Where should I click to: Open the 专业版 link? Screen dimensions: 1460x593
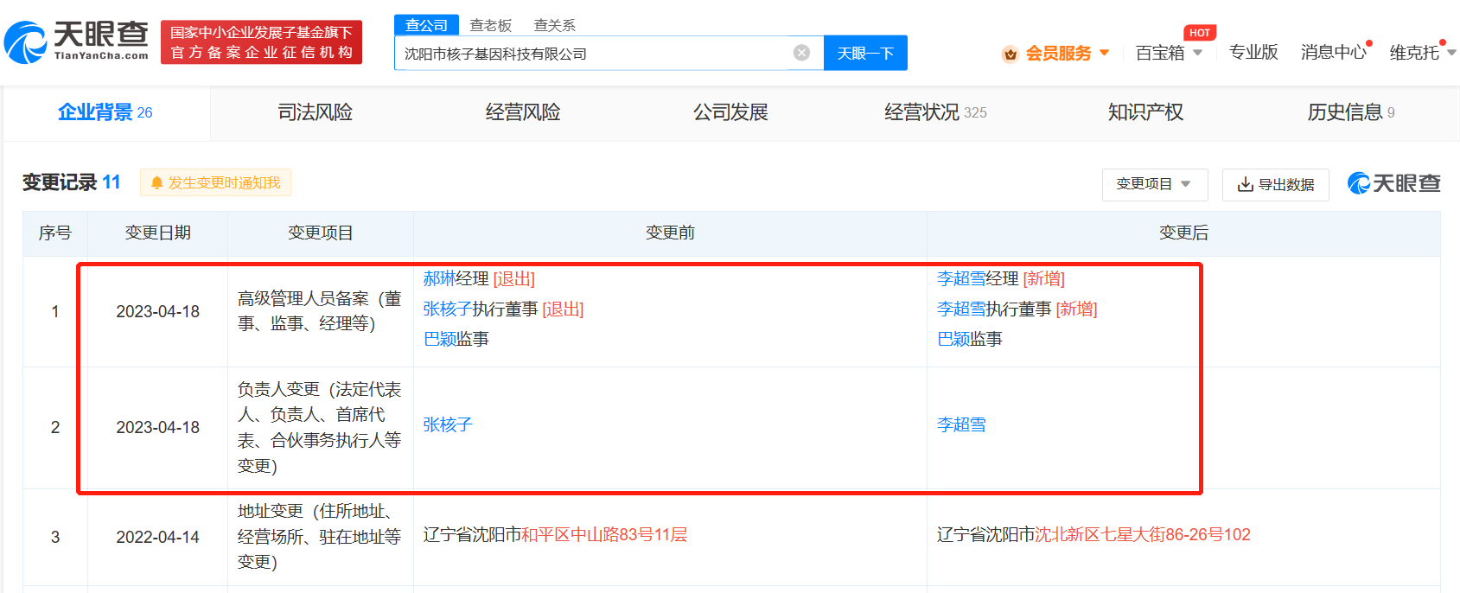point(1253,53)
